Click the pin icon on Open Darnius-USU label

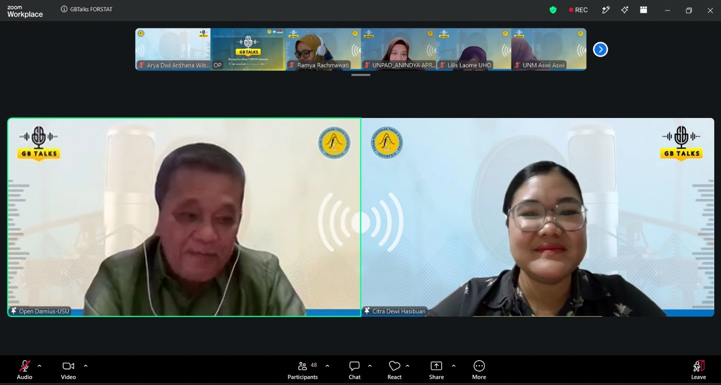tap(14, 311)
